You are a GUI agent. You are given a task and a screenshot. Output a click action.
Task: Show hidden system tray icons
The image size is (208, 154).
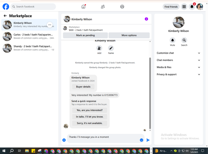[x=171, y=151]
